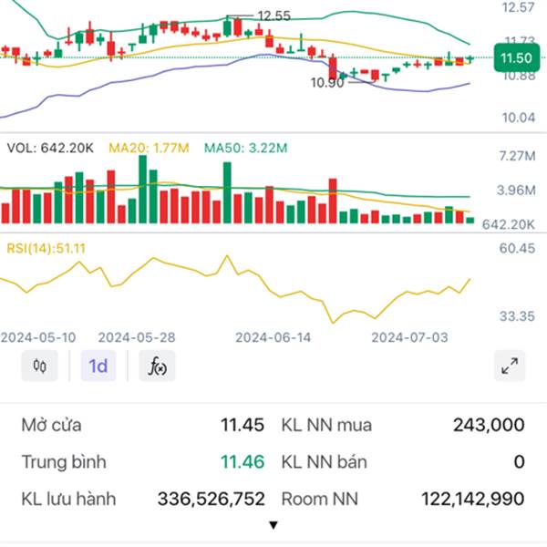Click the 60.45 RSI axis label
547x547 pixels.
517,248
